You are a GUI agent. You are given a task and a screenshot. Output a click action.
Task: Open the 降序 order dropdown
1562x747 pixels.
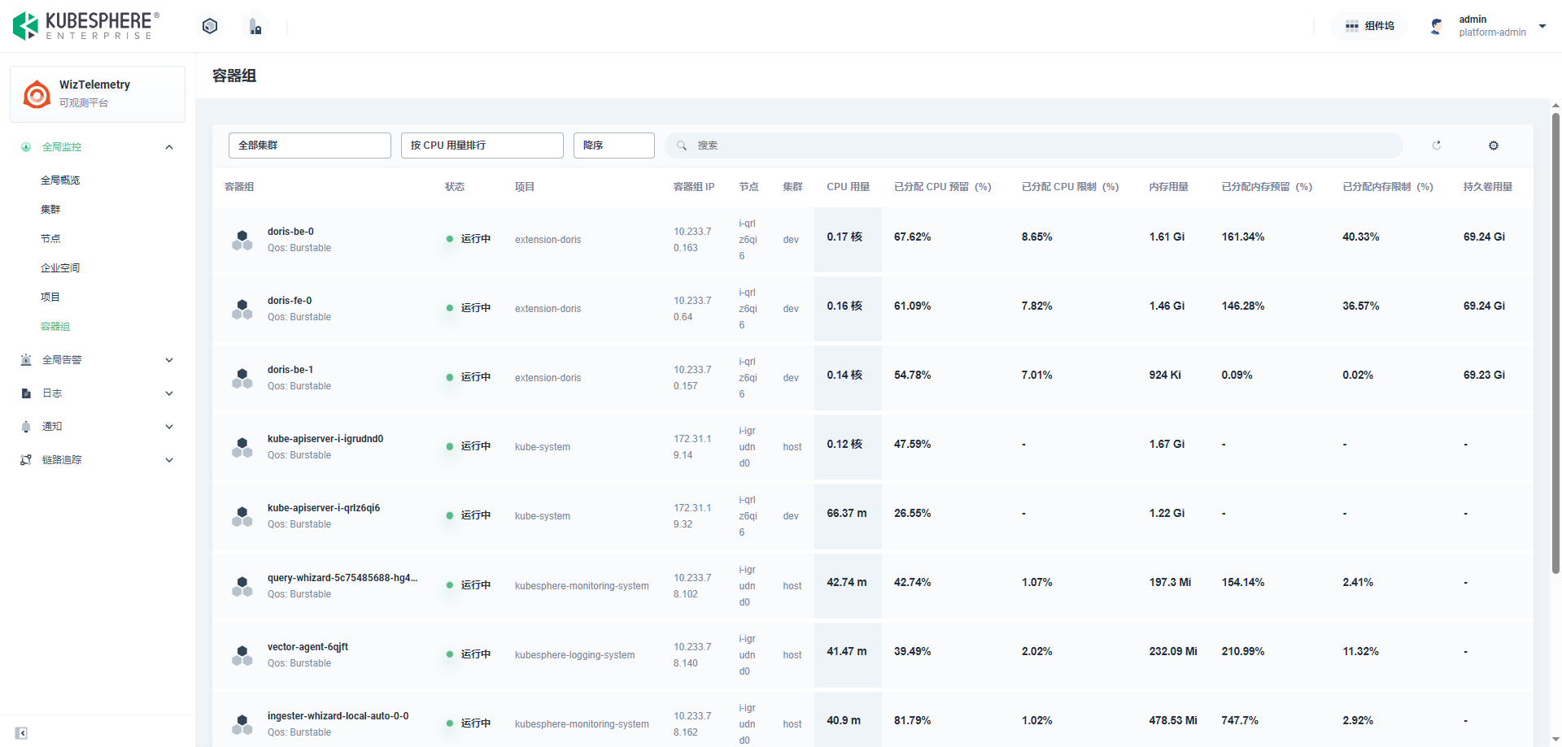pyautogui.click(x=613, y=145)
